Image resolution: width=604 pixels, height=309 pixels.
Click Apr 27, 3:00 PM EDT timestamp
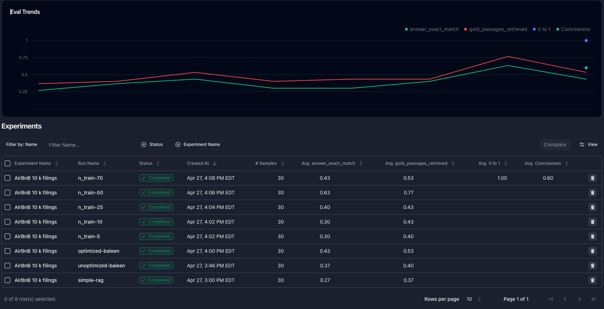click(x=211, y=280)
